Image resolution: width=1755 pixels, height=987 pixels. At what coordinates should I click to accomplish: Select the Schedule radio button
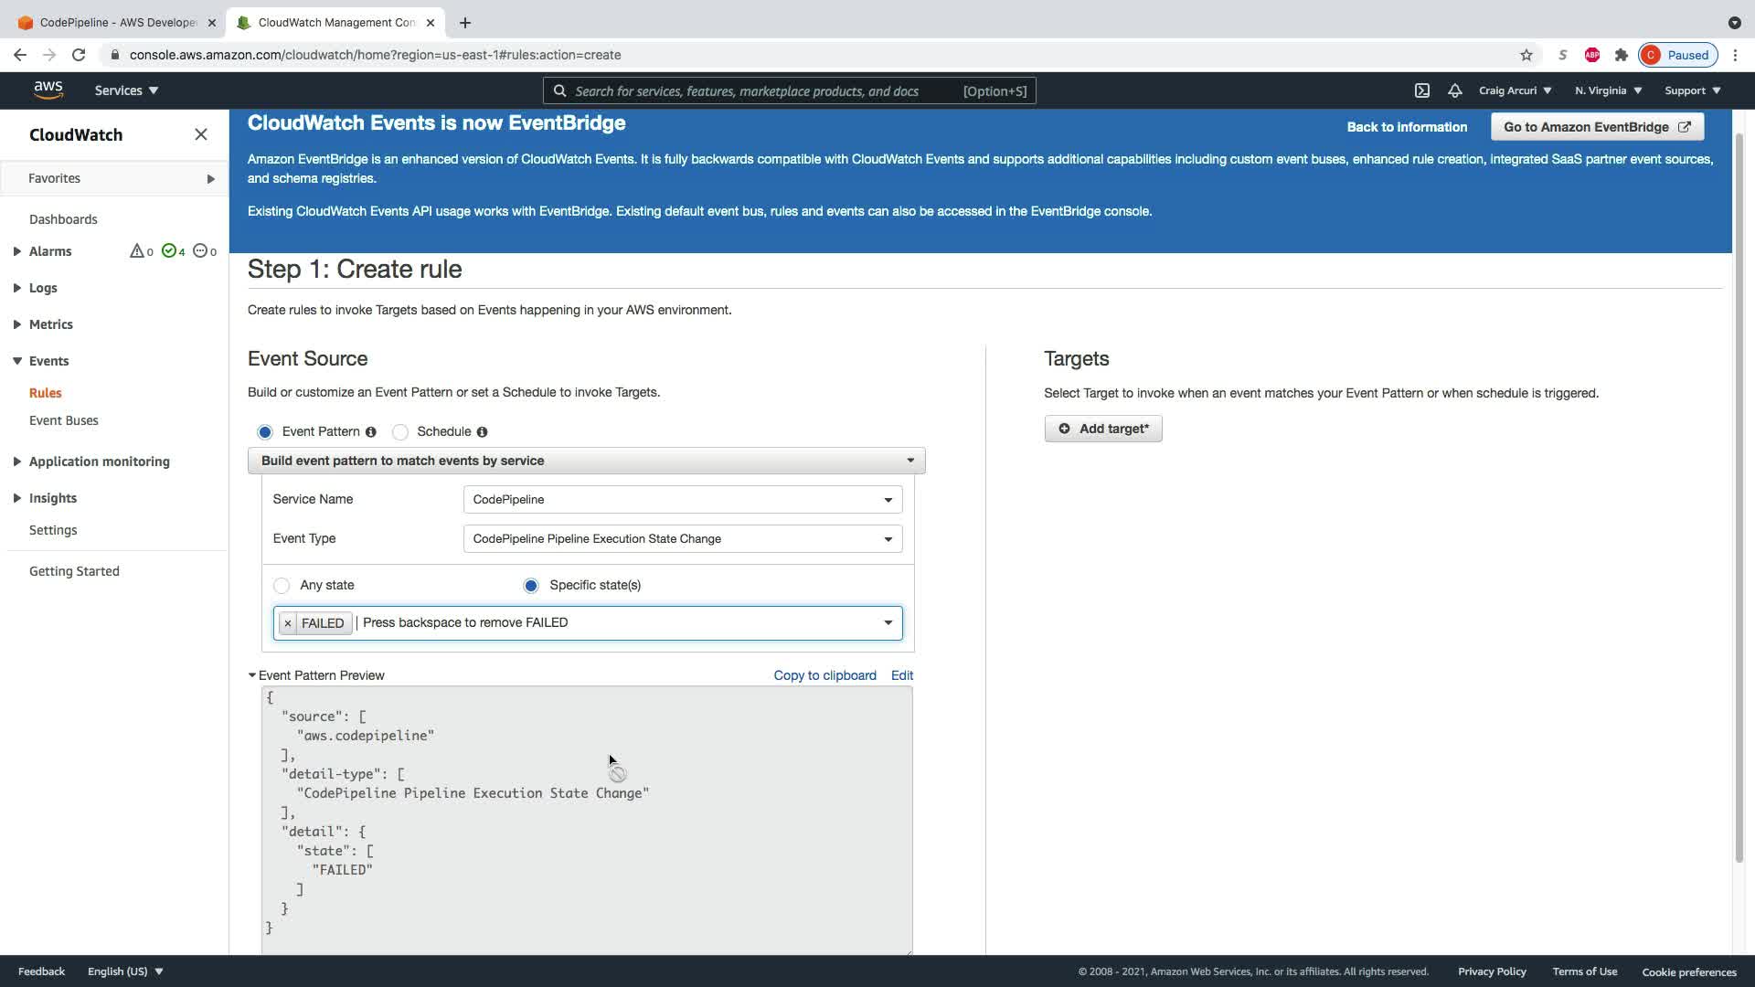coord(400,432)
